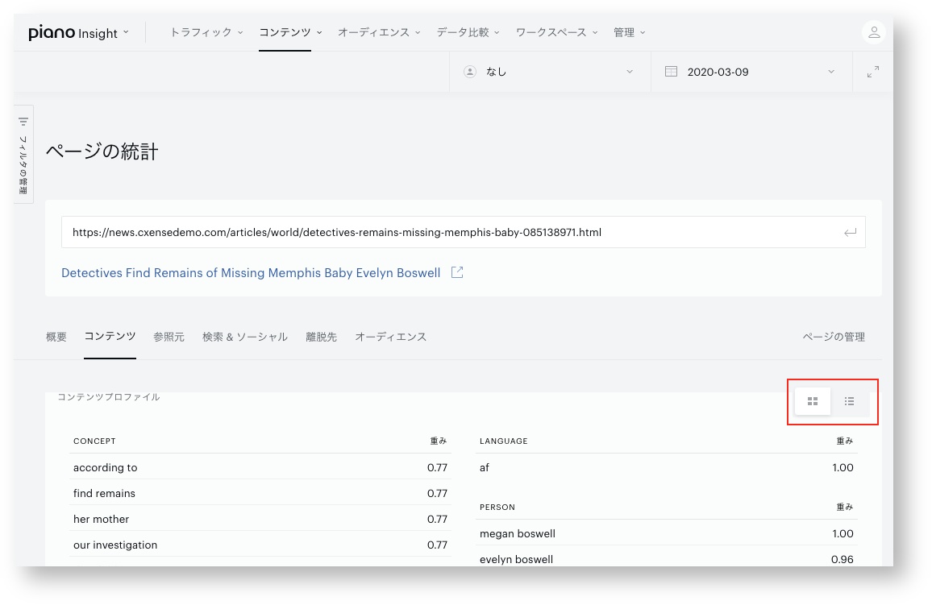Click the 'according to' concept row

click(x=260, y=467)
